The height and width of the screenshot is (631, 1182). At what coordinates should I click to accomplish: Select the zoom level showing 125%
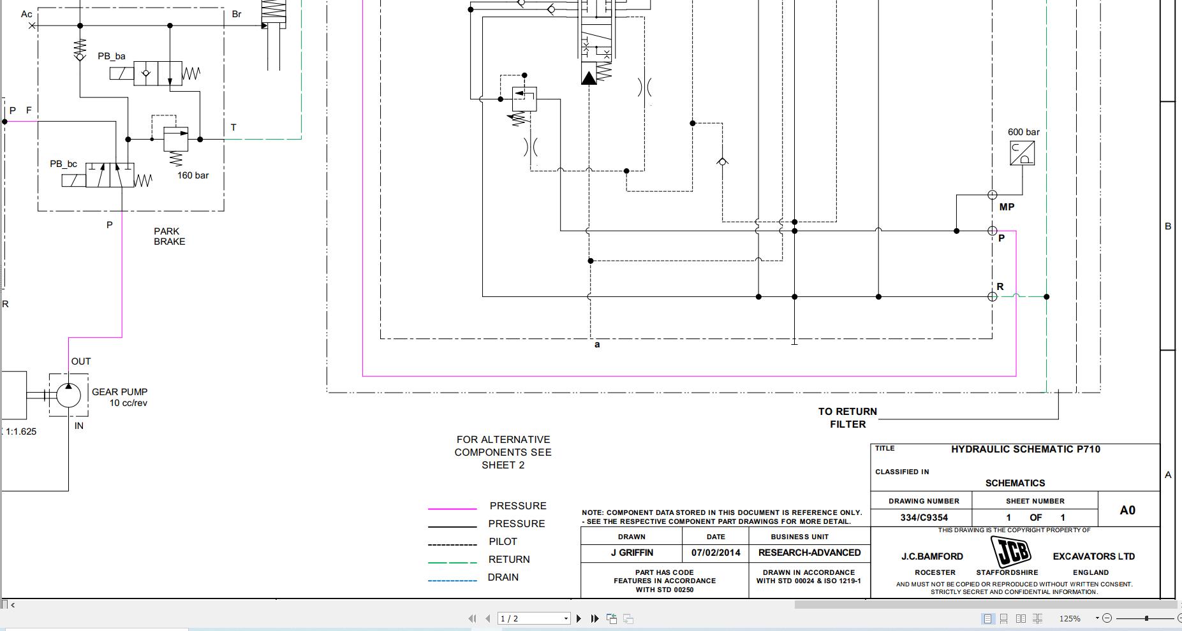point(1070,618)
